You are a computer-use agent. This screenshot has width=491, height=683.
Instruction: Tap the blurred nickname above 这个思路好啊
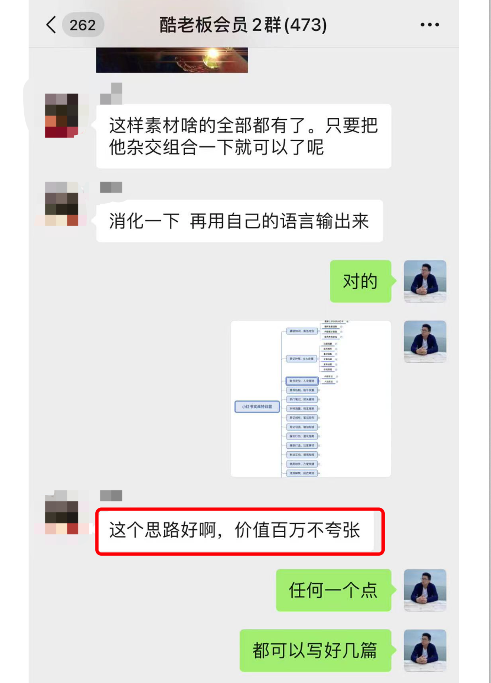click(111, 496)
